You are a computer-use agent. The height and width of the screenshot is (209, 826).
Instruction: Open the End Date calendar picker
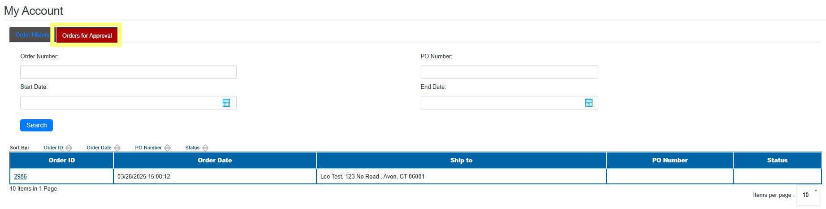[x=588, y=103]
